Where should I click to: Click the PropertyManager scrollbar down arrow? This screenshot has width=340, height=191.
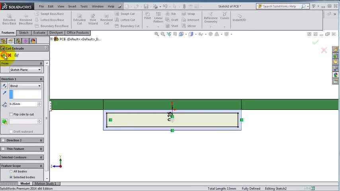pos(47,179)
